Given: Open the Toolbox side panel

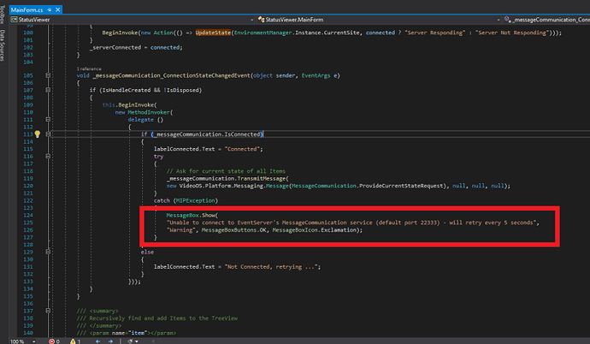Looking at the screenshot, I should [4, 15].
